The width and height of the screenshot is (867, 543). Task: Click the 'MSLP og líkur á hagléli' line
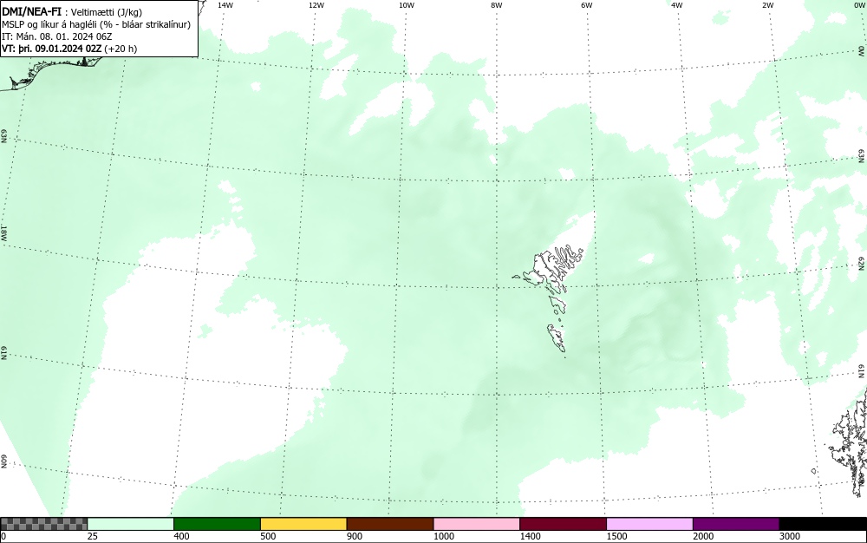point(96,24)
